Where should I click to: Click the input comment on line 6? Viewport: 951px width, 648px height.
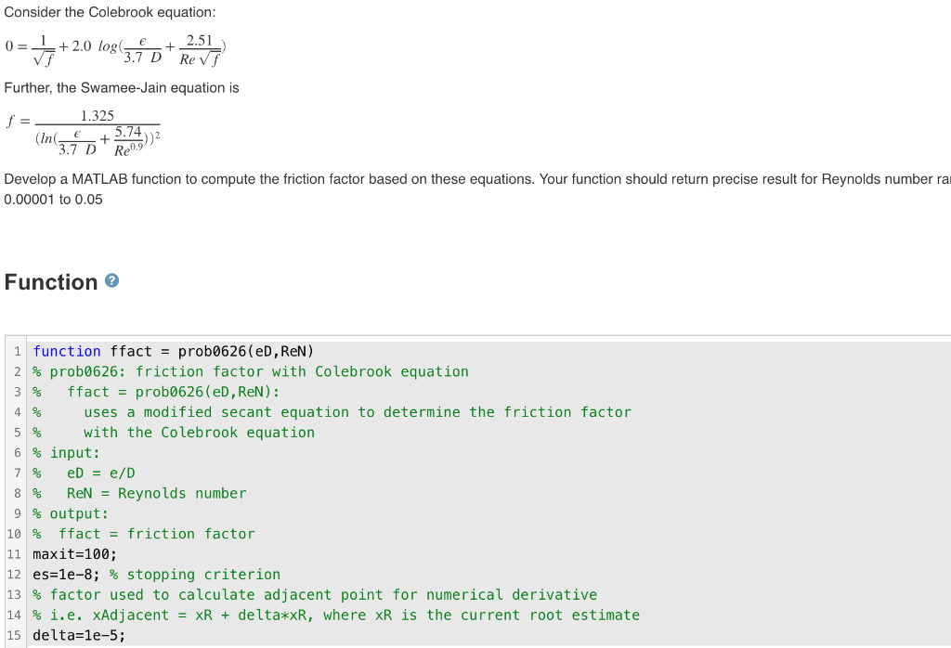[65, 452]
